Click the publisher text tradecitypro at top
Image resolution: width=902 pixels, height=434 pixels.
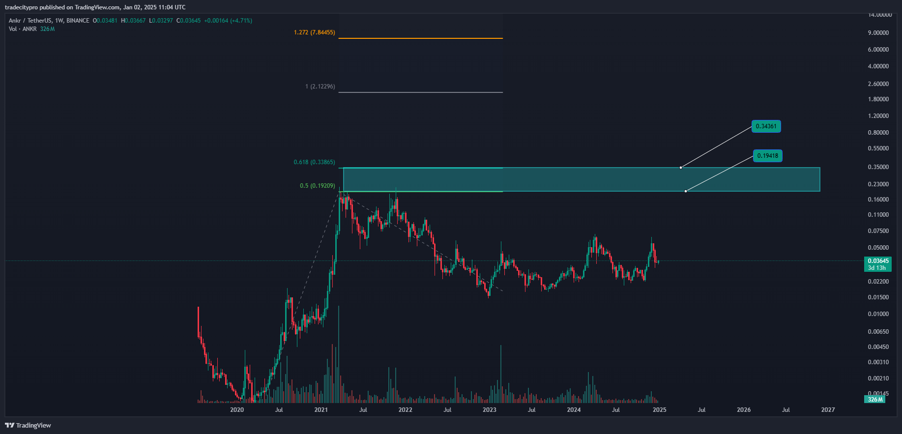(21, 7)
